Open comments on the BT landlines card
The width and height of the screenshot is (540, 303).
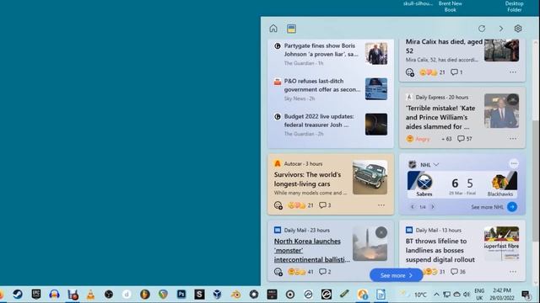coord(458,272)
